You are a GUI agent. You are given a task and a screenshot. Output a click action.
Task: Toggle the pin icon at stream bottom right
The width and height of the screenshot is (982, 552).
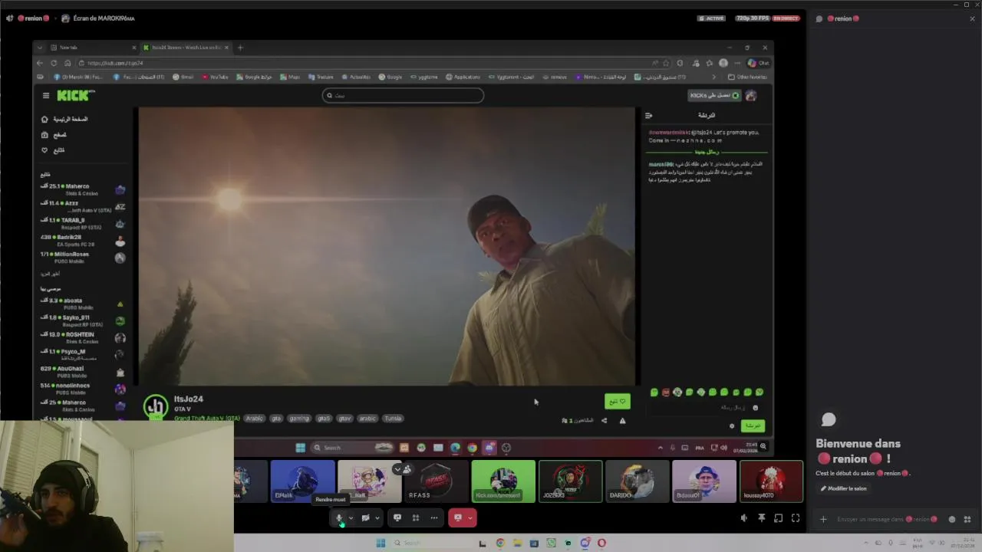(x=762, y=518)
